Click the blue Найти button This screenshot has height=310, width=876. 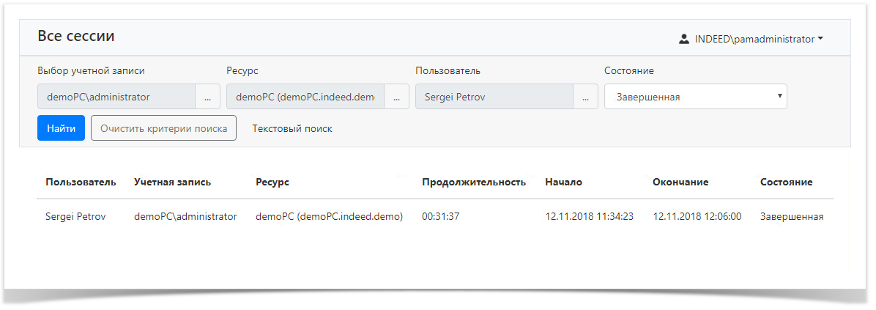[x=61, y=128]
